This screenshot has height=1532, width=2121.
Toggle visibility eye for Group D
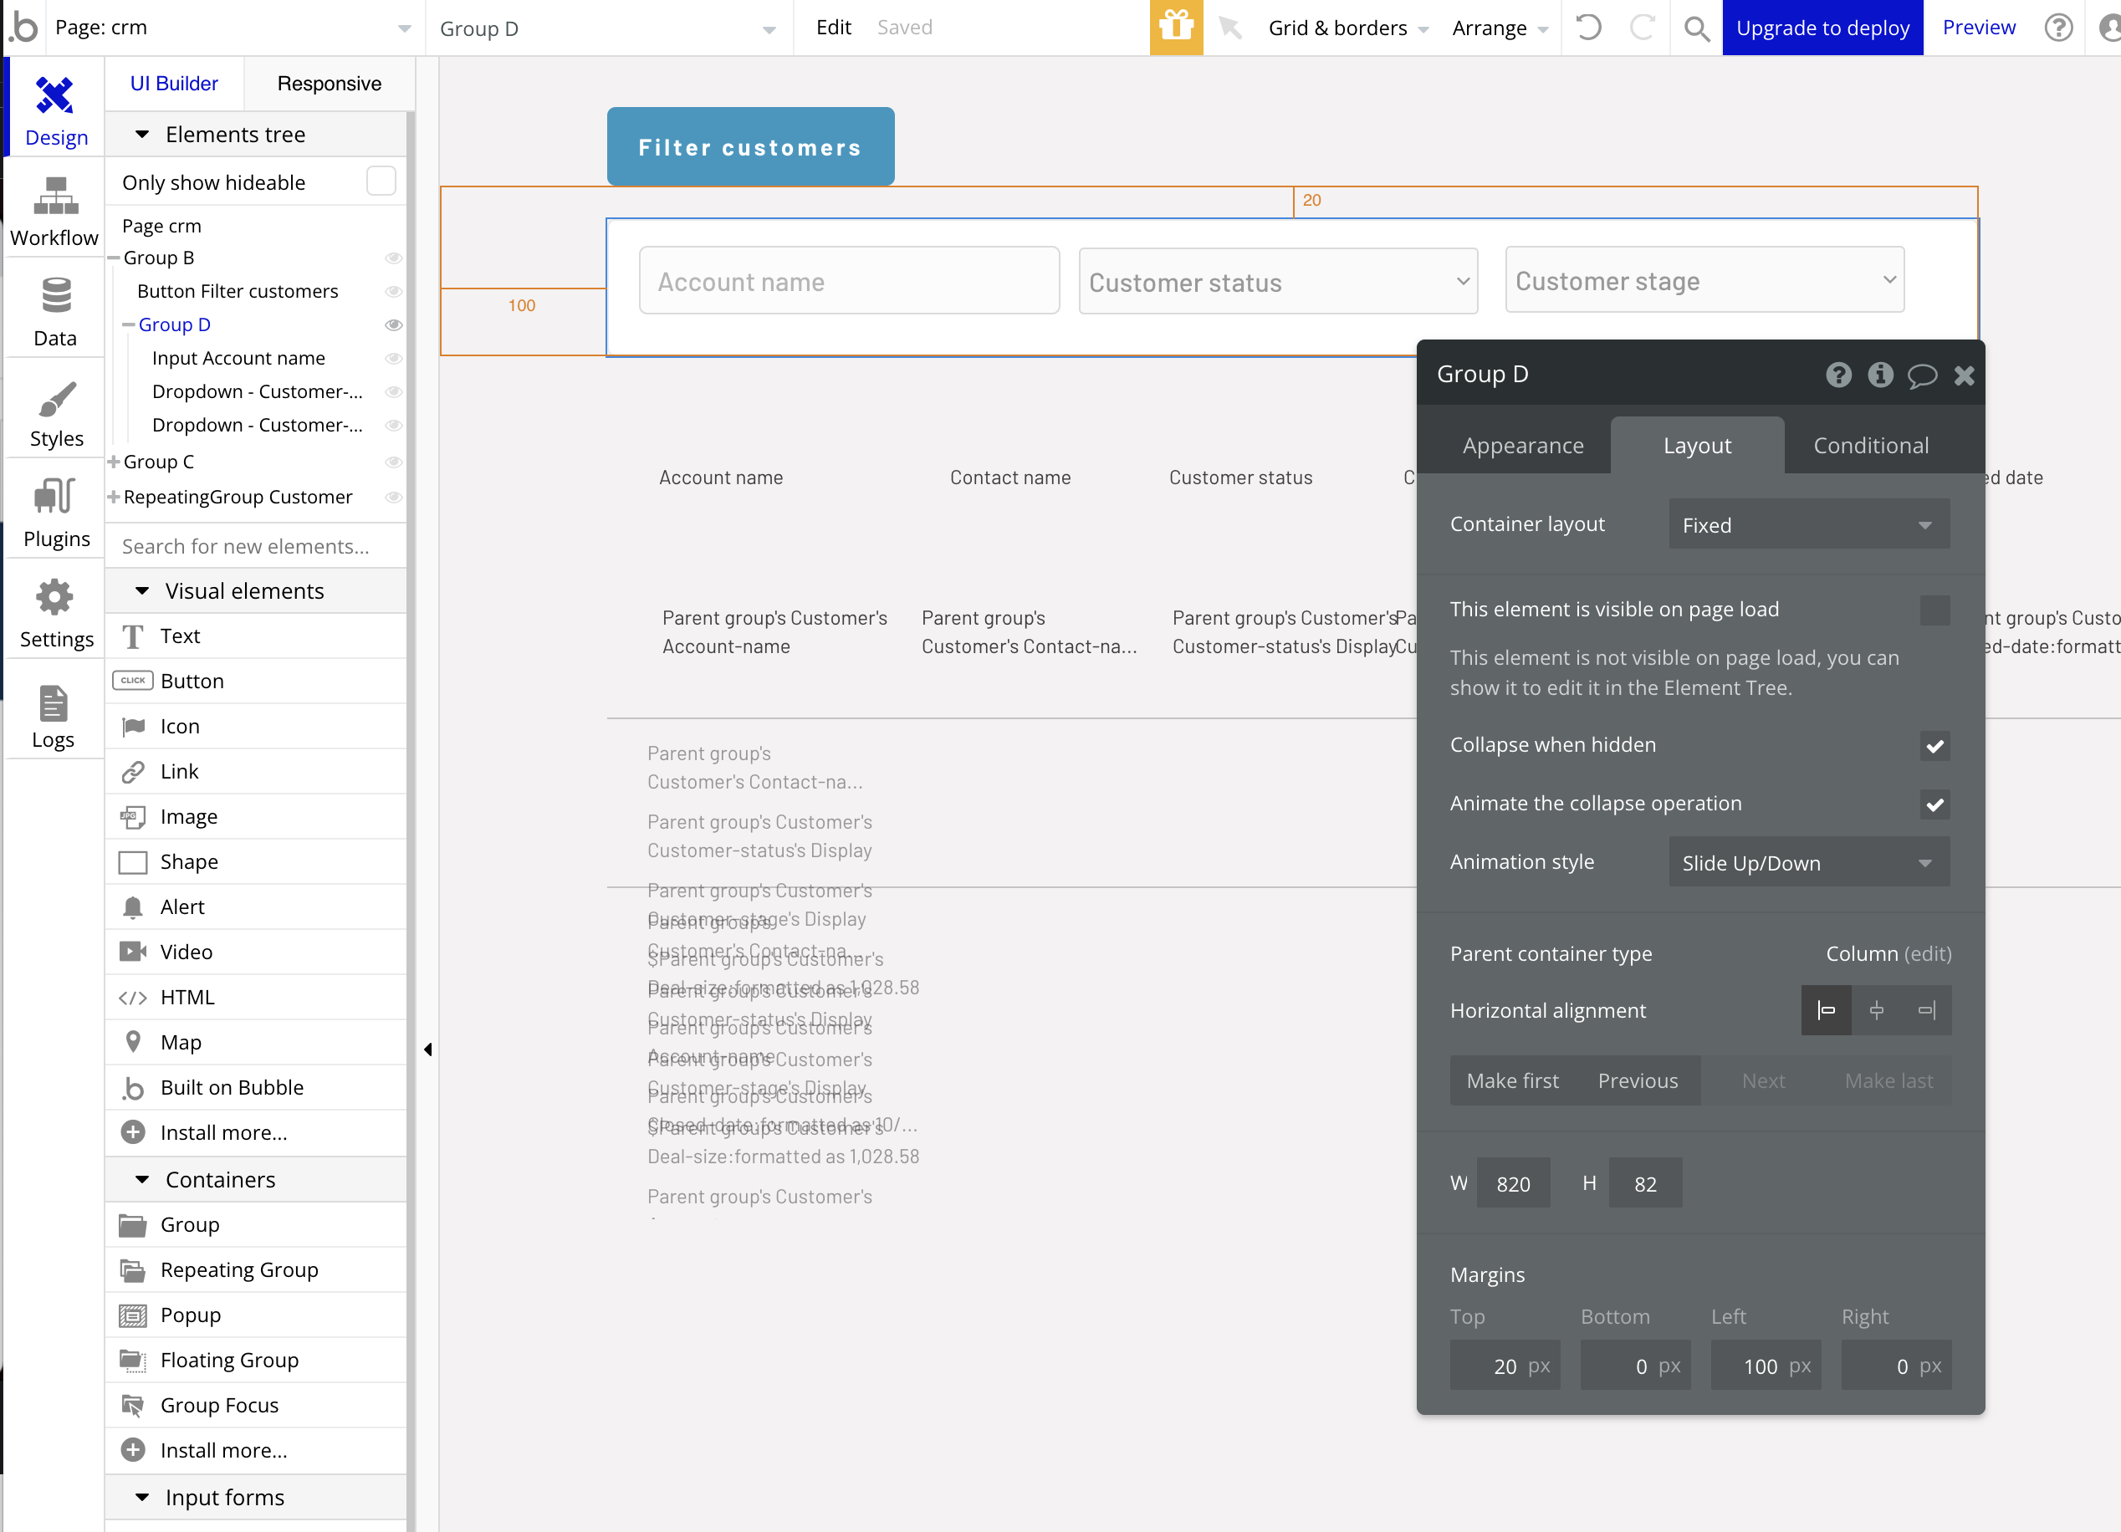tap(394, 324)
